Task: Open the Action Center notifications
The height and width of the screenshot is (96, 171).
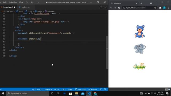Action: [x=167, y=94]
